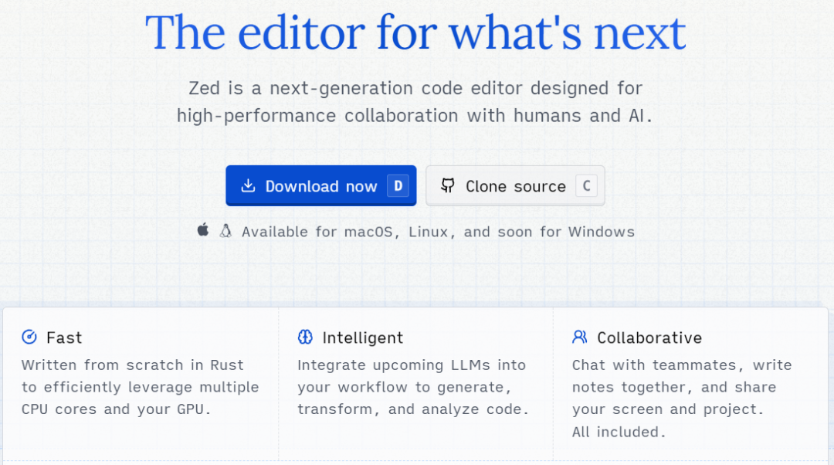Click the "Written from scratch in Rust" description

(140, 387)
